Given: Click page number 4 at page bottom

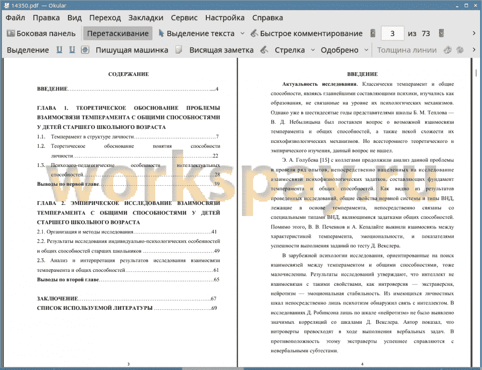Looking at the screenshot, I should click(x=362, y=364).
